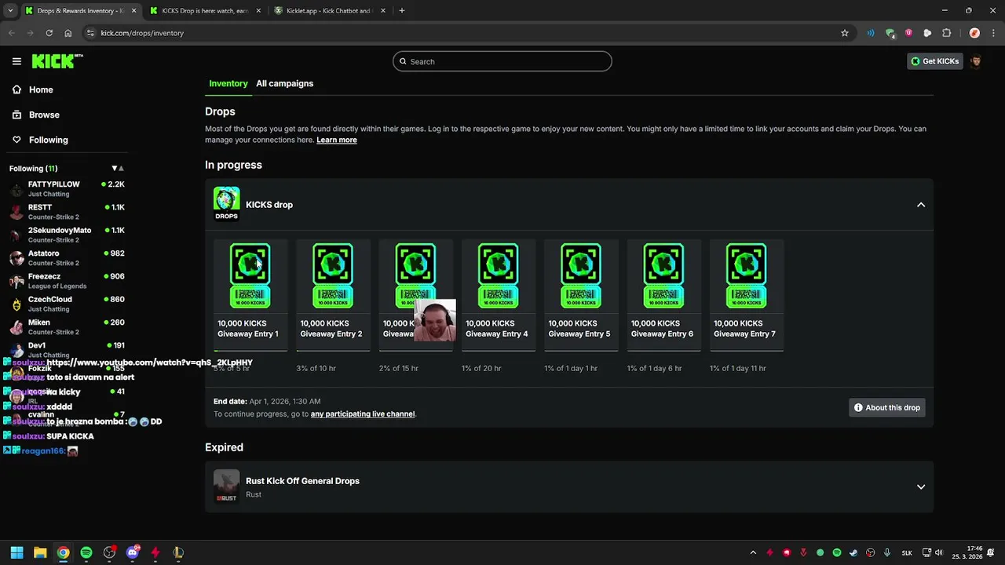Click the Get KICKs button

(x=934, y=61)
